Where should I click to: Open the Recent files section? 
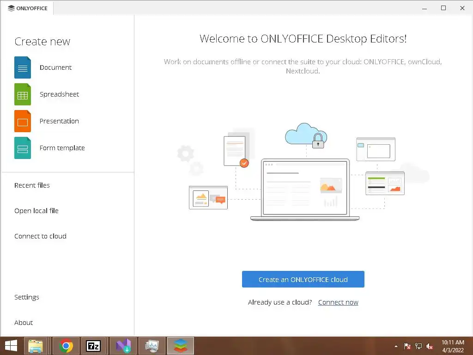coord(32,185)
